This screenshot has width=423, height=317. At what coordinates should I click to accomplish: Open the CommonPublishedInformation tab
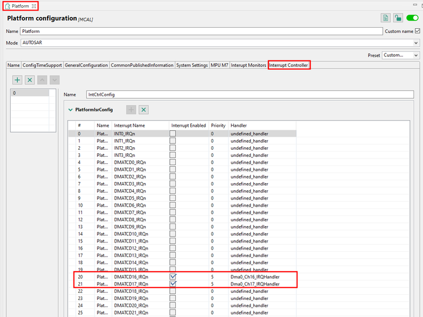[142, 65]
